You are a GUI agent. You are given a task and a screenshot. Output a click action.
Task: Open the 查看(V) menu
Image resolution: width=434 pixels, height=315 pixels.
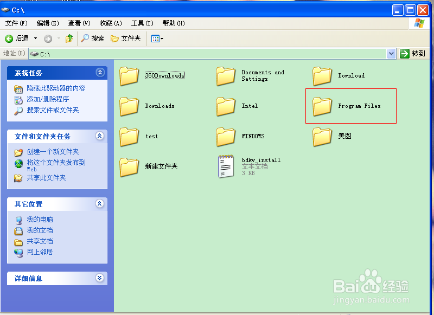coord(79,23)
